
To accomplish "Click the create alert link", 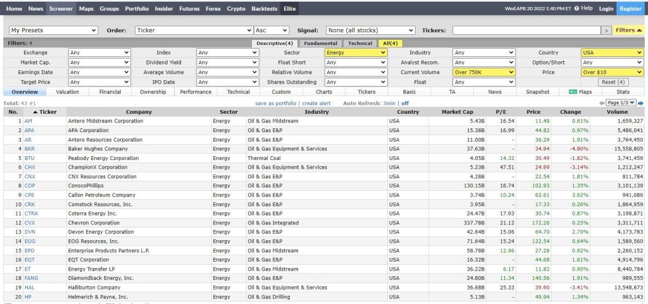I will (x=316, y=103).
